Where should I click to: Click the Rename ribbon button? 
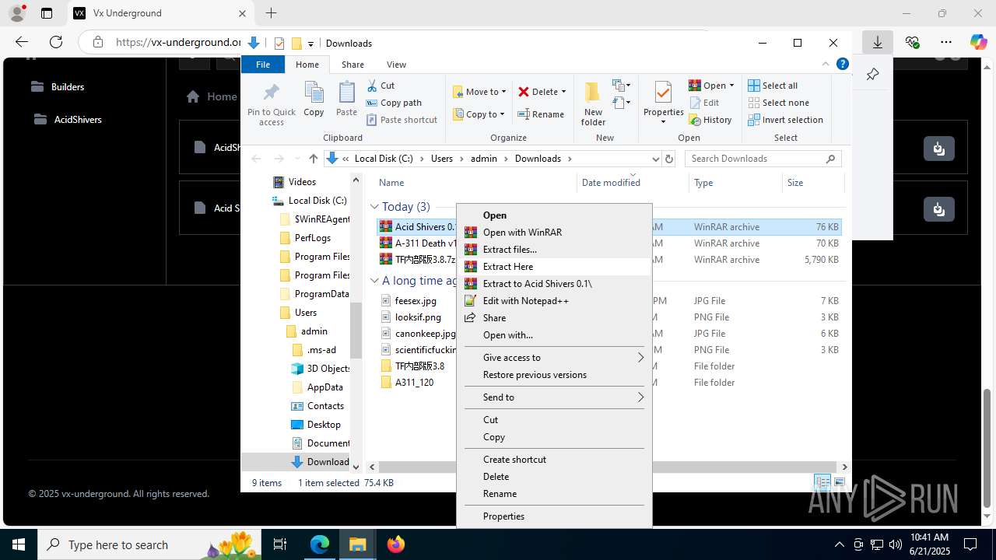(x=542, y=114)
